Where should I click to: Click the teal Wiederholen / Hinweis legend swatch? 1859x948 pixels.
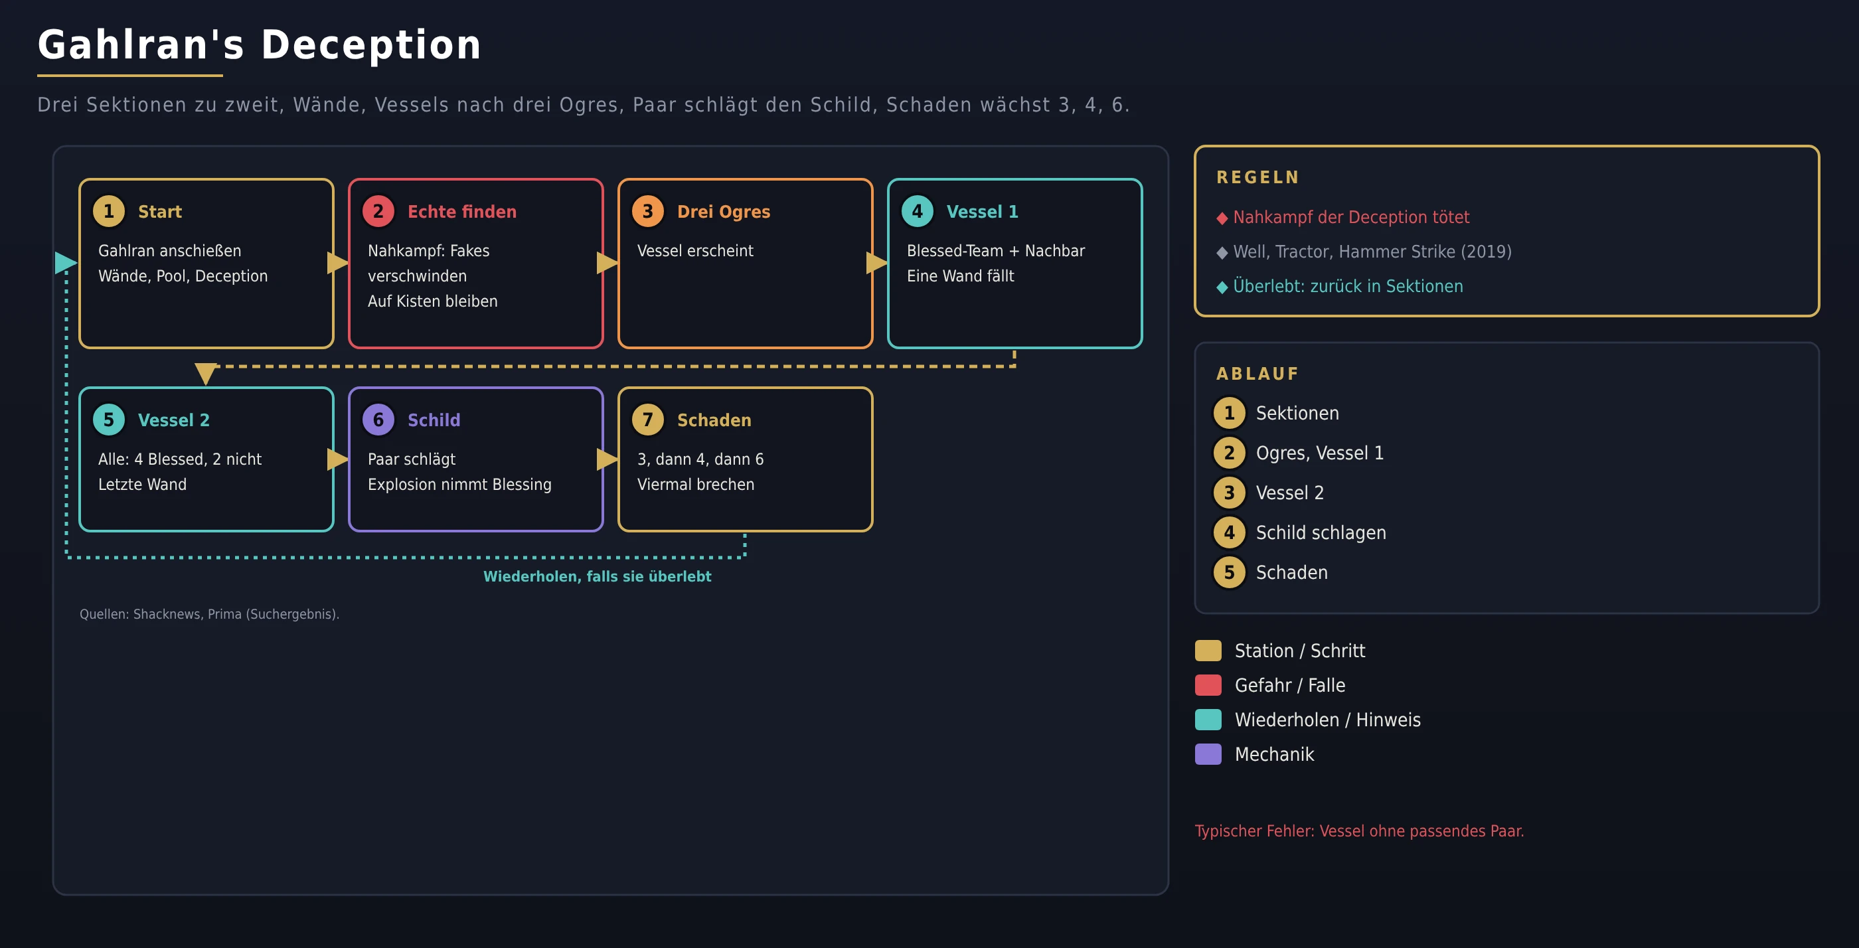pos(1208,720)
